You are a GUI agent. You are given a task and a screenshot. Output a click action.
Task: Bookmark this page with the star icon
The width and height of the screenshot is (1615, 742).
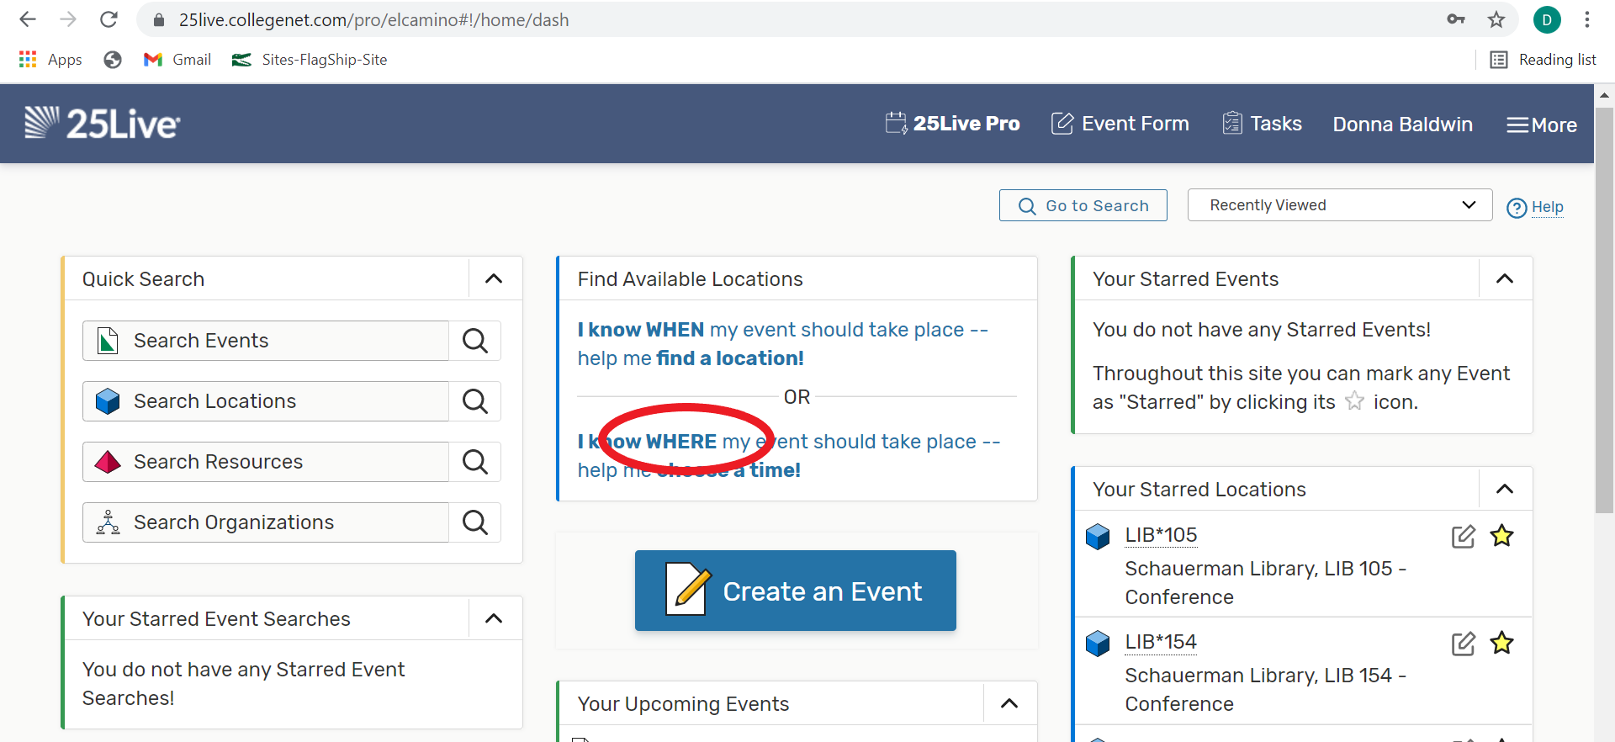[1496, 19]
